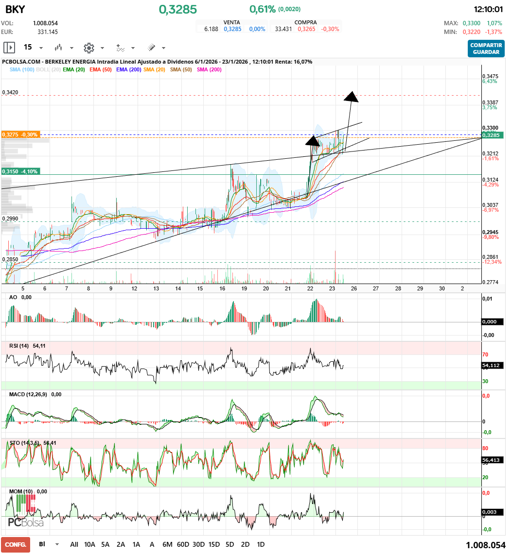Click the green 0,3150 -4,10% price tag
The height and width of the screenshot is (555, 512).
[x=20, y=171]
